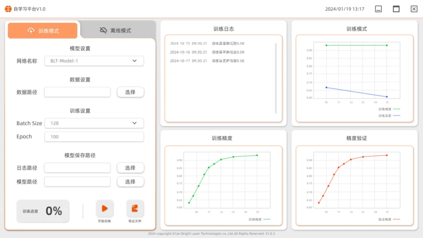423x238 pixels.
Task: Focus the 数据路径 text field
Action: (77, 92)
